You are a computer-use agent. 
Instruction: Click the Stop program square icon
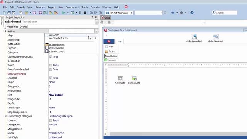[85, 13]
